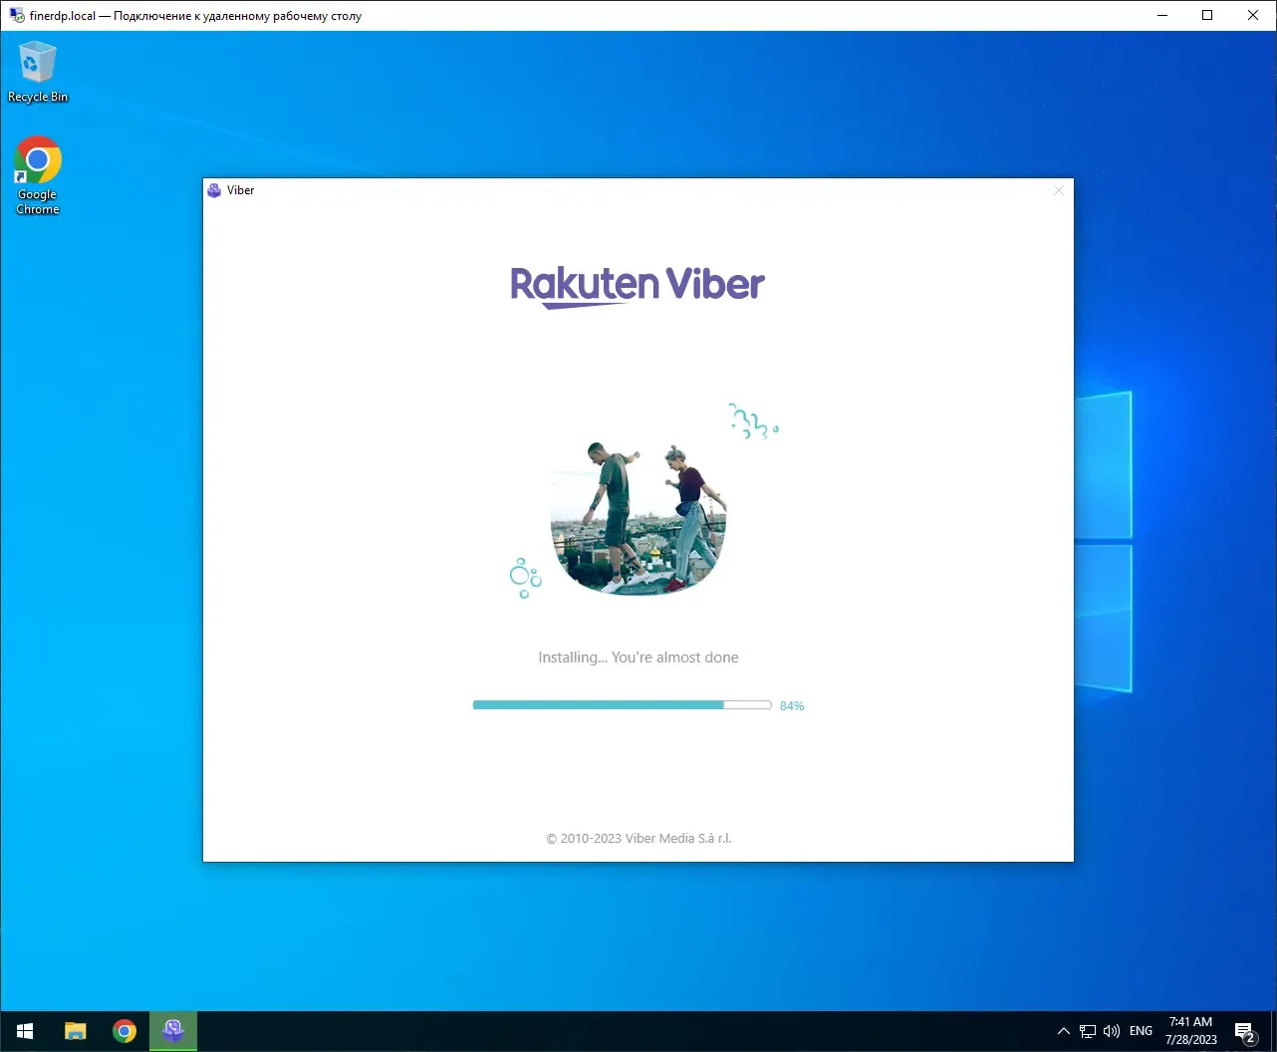Click the Viber icon in the installer title bar
The image size is (1277, 1052).
tap(214, 190)
